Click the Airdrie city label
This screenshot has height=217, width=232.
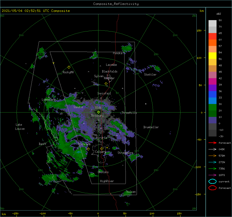[x=102, y=138]
